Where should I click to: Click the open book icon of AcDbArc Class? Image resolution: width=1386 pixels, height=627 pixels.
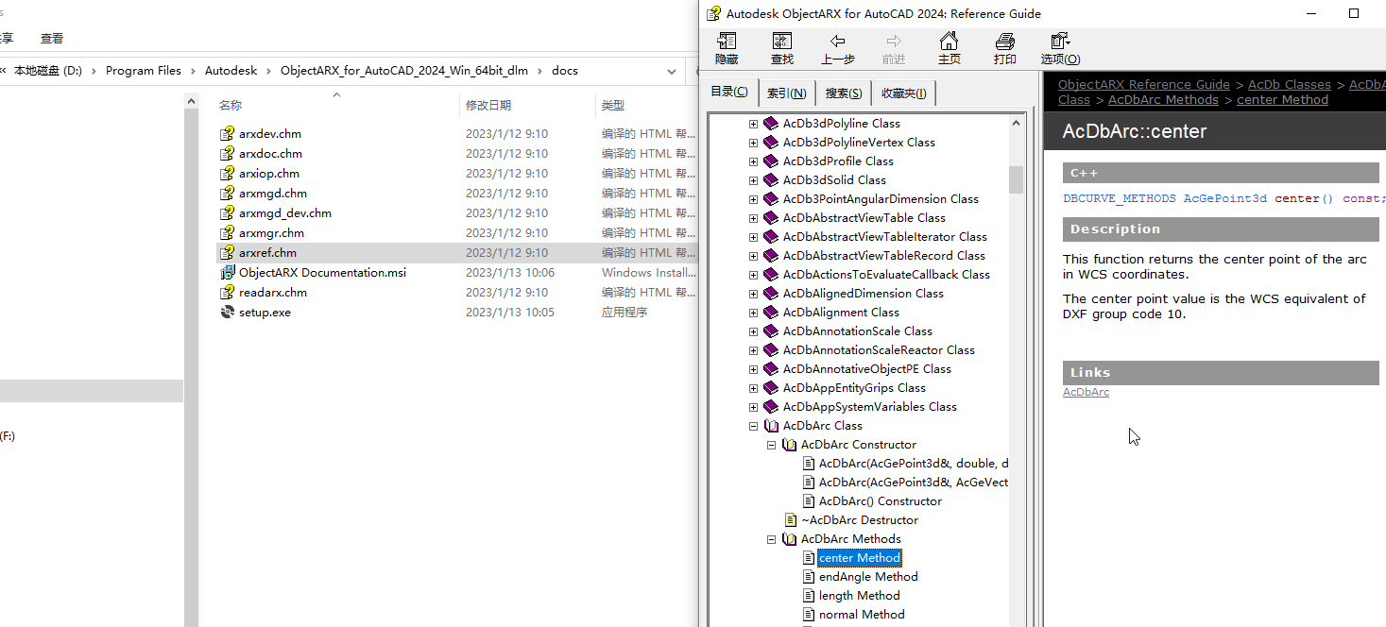pyautogui.click(x=771, y=426)
